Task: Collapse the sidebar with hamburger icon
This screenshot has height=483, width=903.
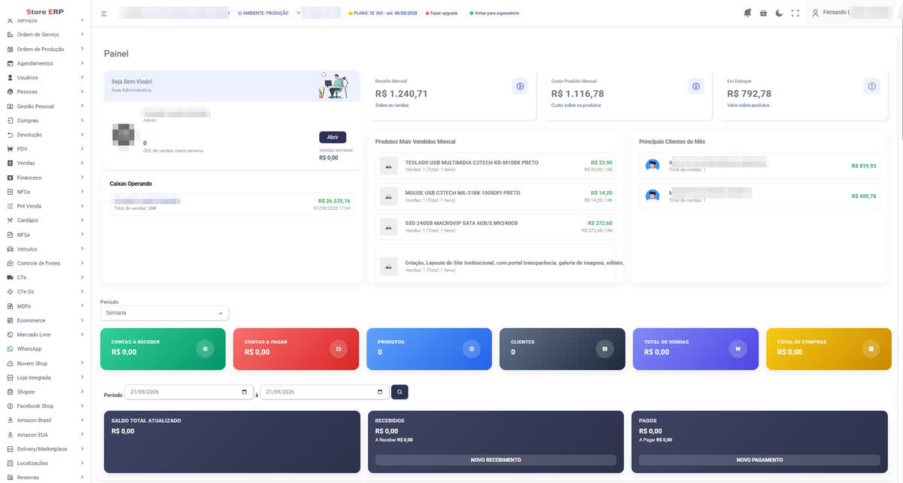Action: 104,14
